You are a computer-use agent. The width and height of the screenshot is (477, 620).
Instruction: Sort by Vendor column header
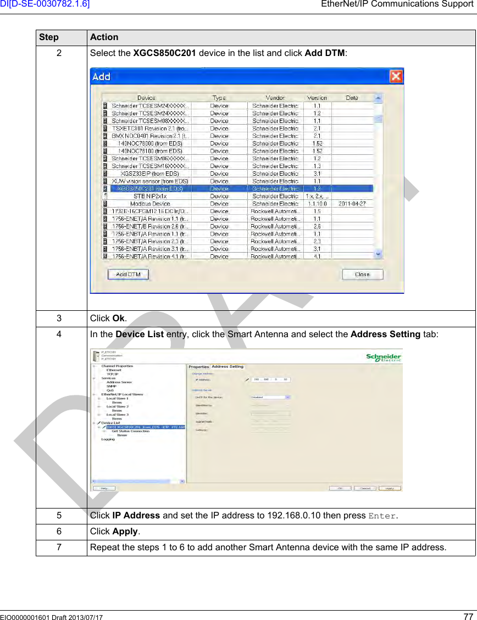(x=275, y=98)
